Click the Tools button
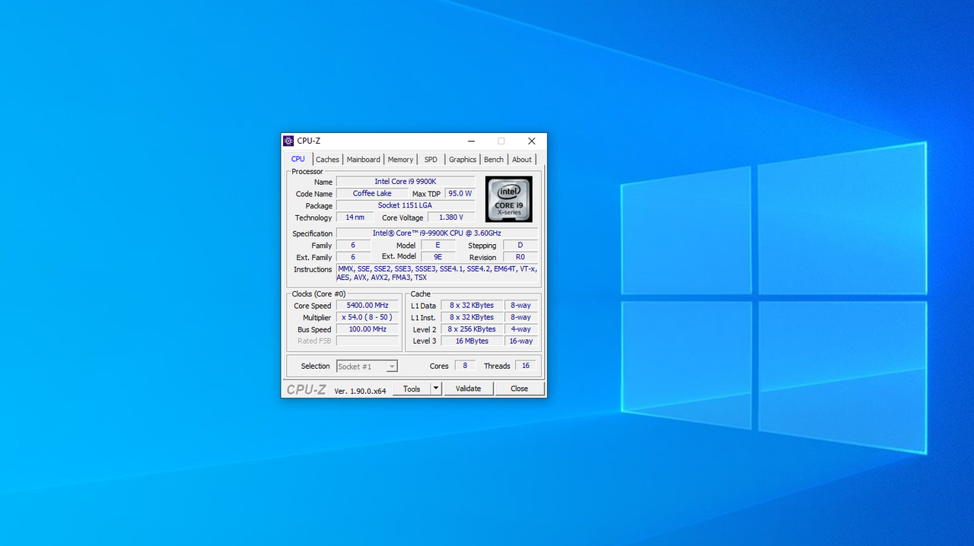The width and height of the screenshot is (974, 546). 412,389
